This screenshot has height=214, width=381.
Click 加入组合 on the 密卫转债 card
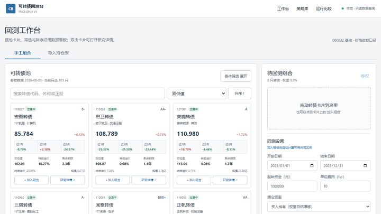(x=113, y=180)
